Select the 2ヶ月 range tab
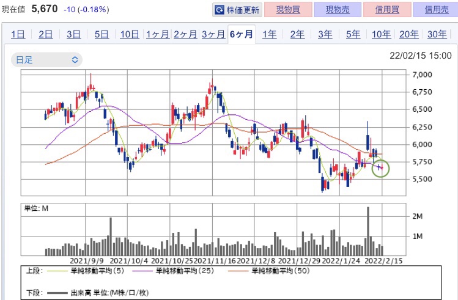This screenshot has width=458, height=300. pos(185,34)
